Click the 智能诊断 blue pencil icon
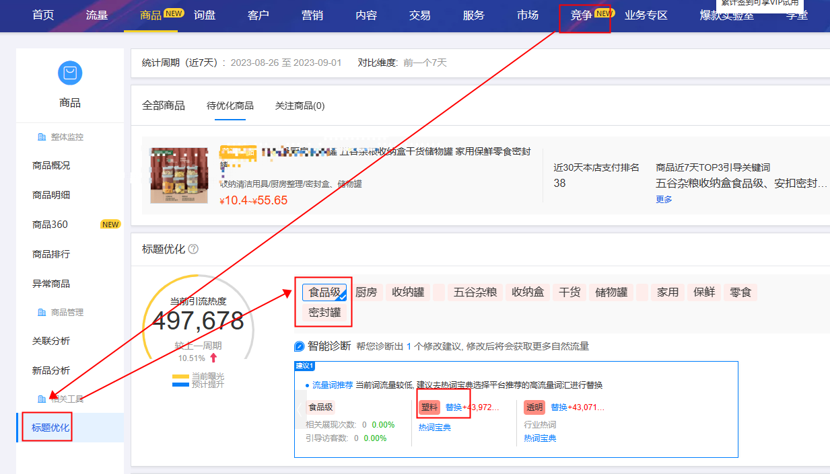 [300, 346]
